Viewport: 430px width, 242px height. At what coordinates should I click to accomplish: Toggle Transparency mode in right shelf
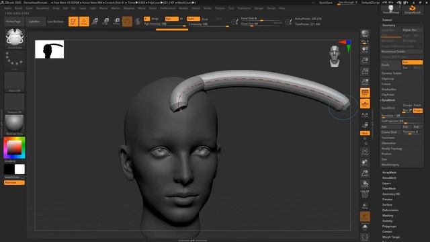(x=365, y=206)
